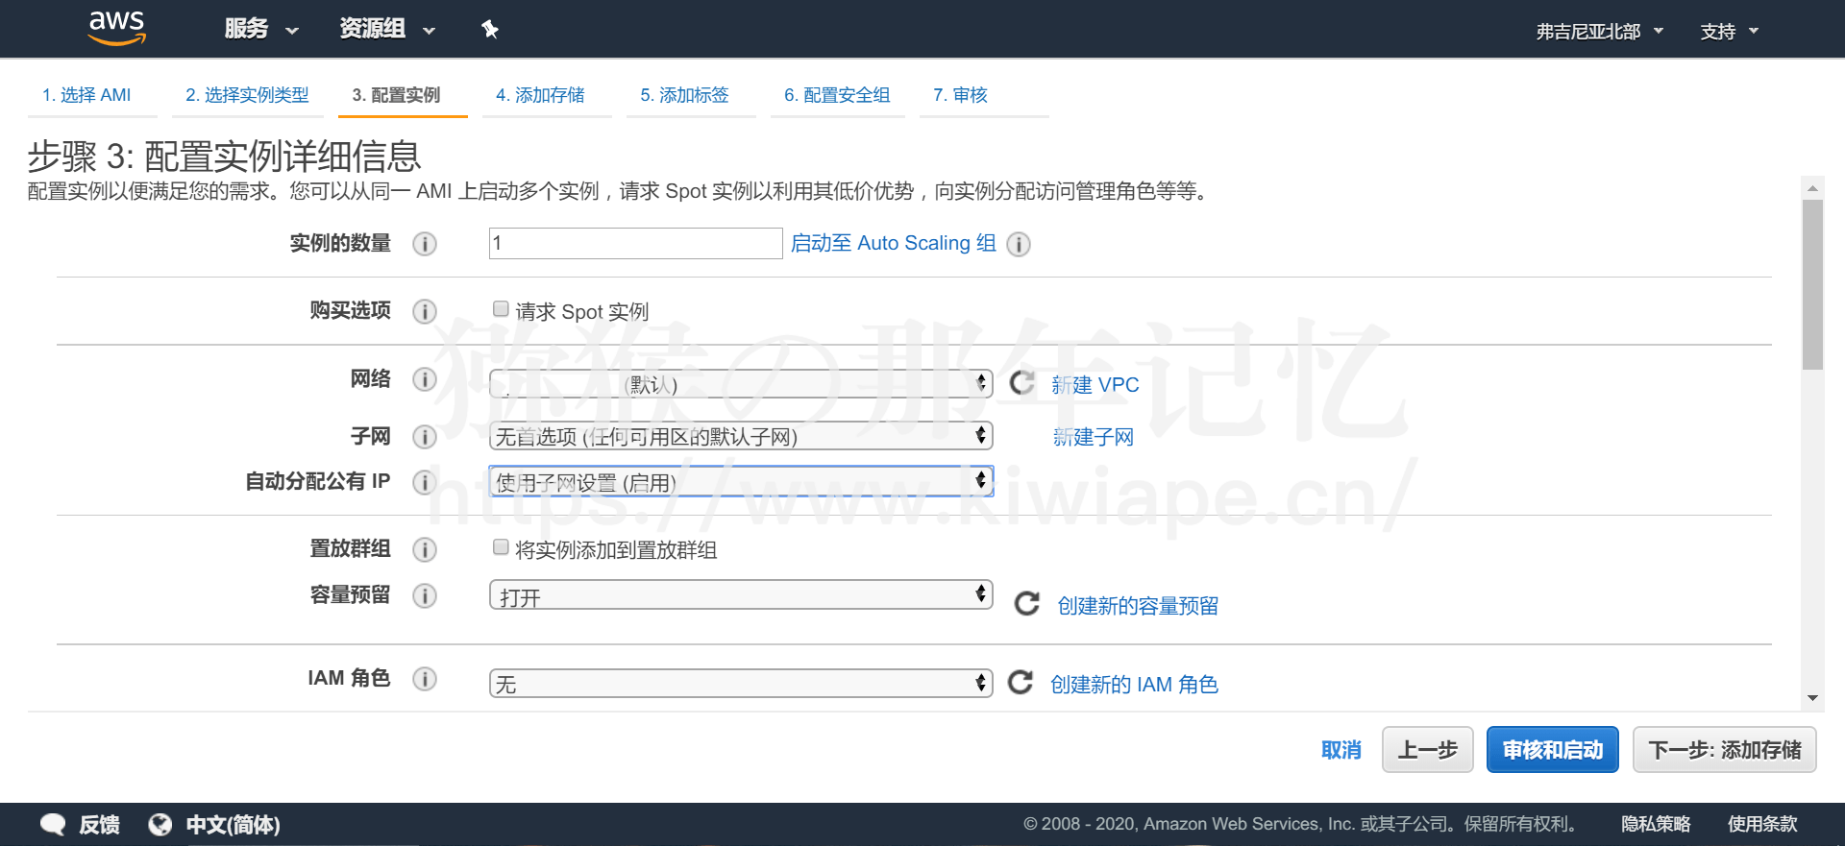Click the AWS logo

pyautogui.click(x=116, y=28)
